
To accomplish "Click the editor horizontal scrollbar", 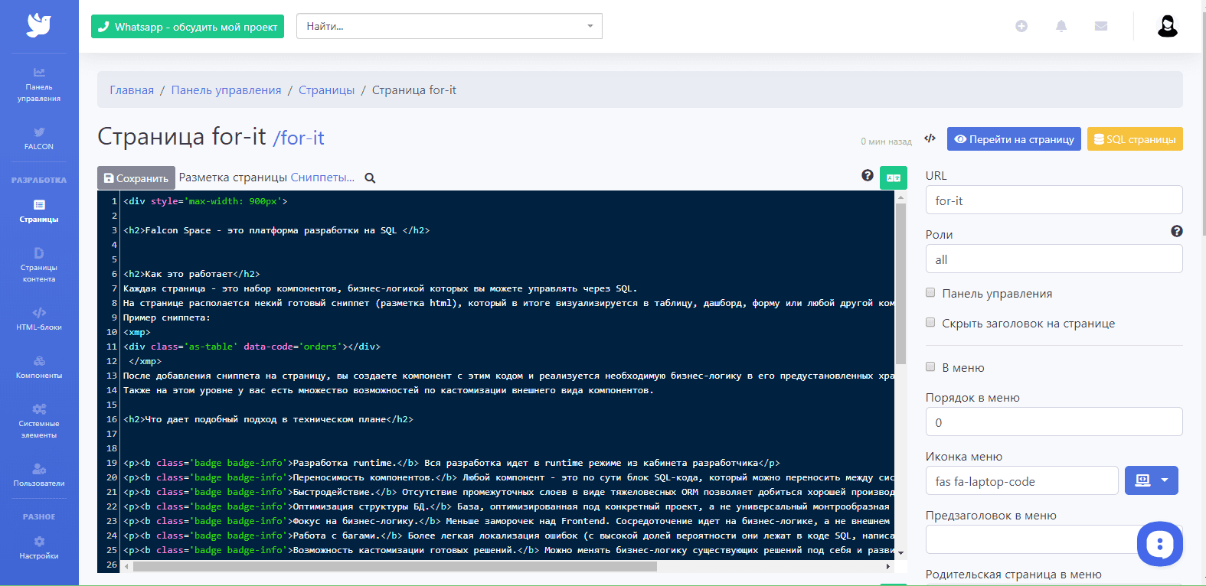I will [x=395, y=567].
